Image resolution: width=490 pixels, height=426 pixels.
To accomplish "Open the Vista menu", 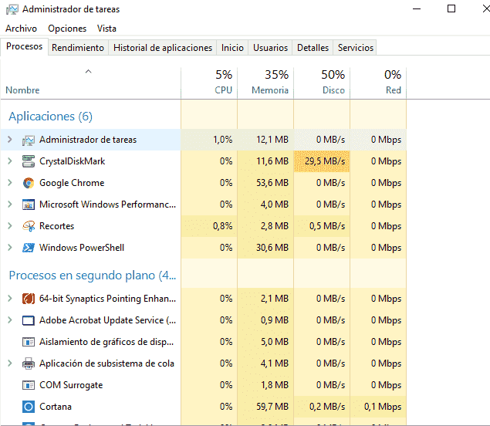I will pyautogui.click(x=106, y=29).
